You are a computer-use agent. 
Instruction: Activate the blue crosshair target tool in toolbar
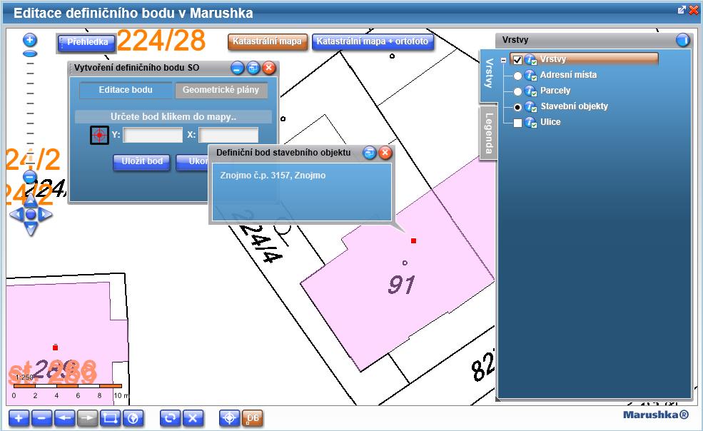[x=230, y=418]
